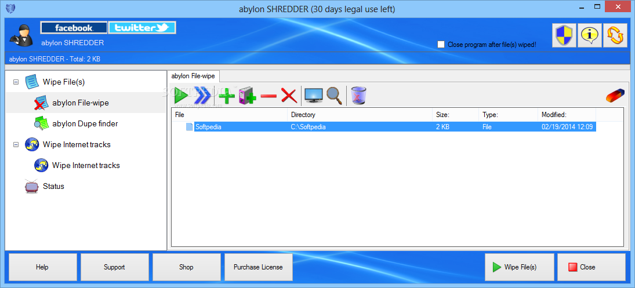Click the Help button

42,267
